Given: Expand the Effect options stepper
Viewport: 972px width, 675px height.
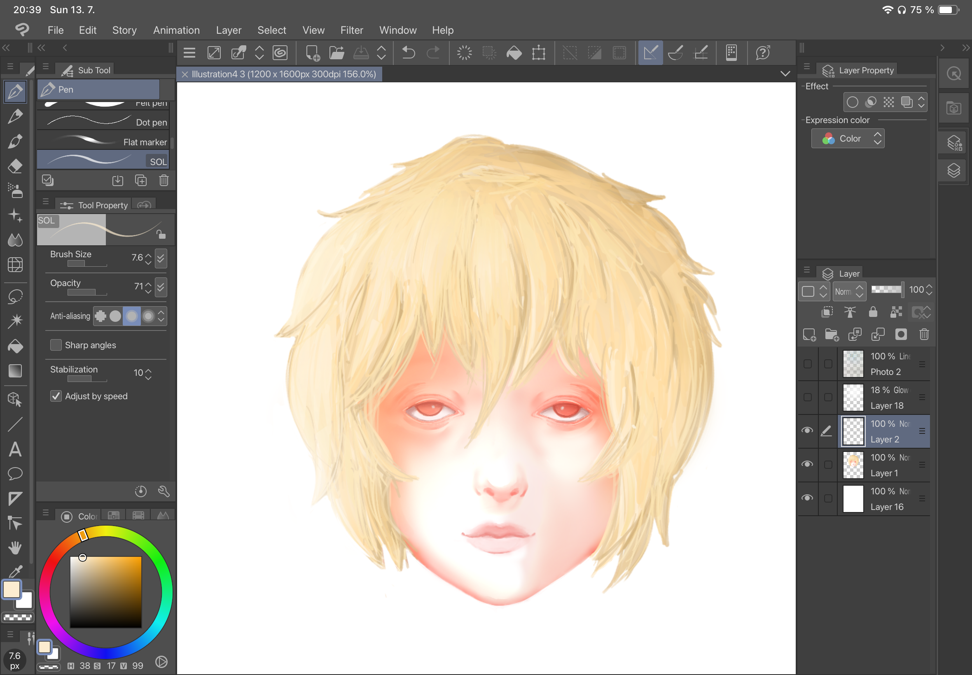Looking at the screenshot, I should [x=921, y=102].
